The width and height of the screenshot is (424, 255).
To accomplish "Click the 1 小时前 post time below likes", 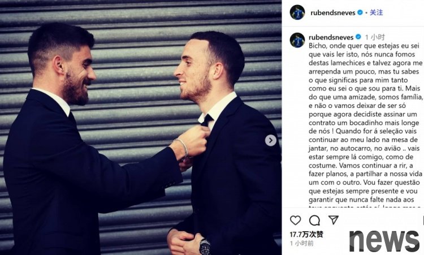I will tap(301, 243).
